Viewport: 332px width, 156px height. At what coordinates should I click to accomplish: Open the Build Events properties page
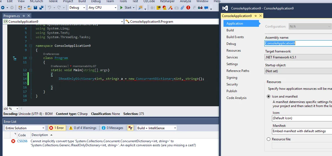pyautogui.click(x=235, y=37)
